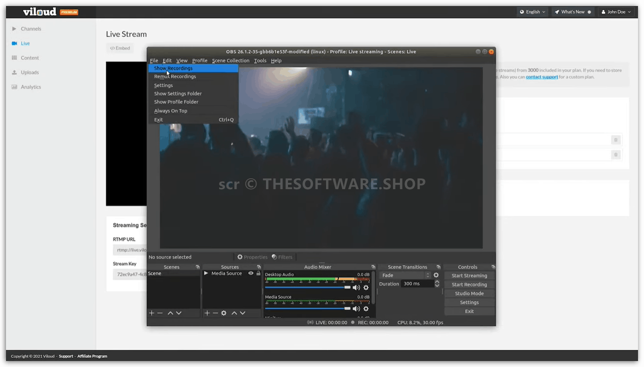Click the Duration 300 ms field
The image size is (644, 367).
pos(417,284)
